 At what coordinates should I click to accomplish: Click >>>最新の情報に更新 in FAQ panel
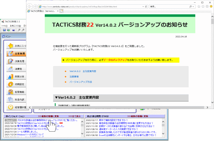138,116
